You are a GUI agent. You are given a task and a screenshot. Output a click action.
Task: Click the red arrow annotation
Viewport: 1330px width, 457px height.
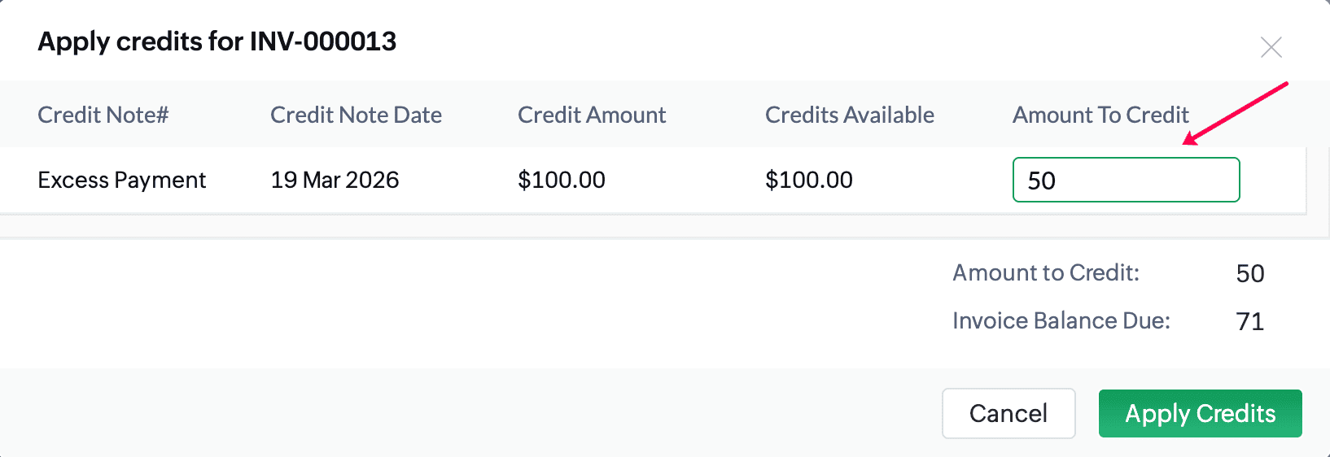tap(1235, 112)
